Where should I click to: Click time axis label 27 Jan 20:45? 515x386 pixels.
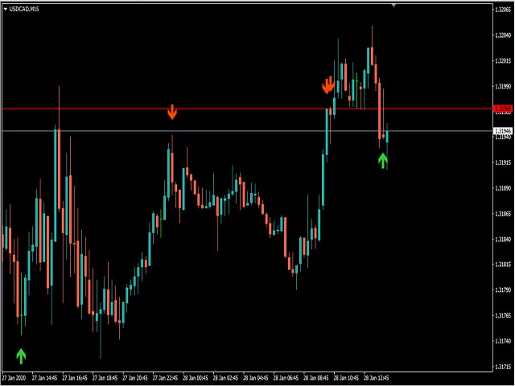(135, 378)
